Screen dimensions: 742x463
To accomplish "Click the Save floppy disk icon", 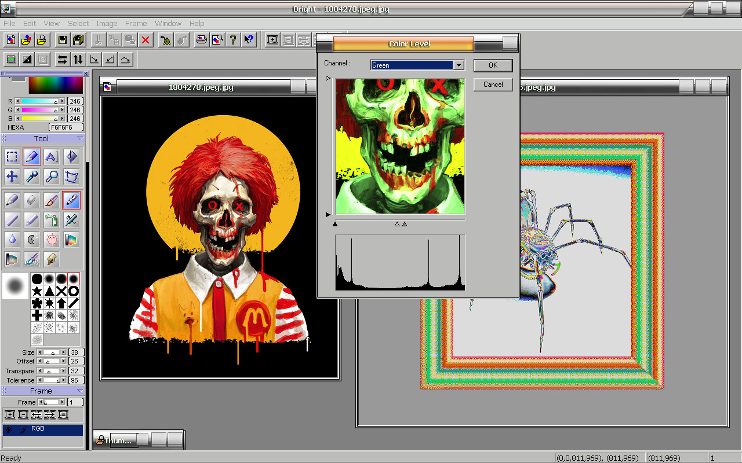I will point(63,39).
